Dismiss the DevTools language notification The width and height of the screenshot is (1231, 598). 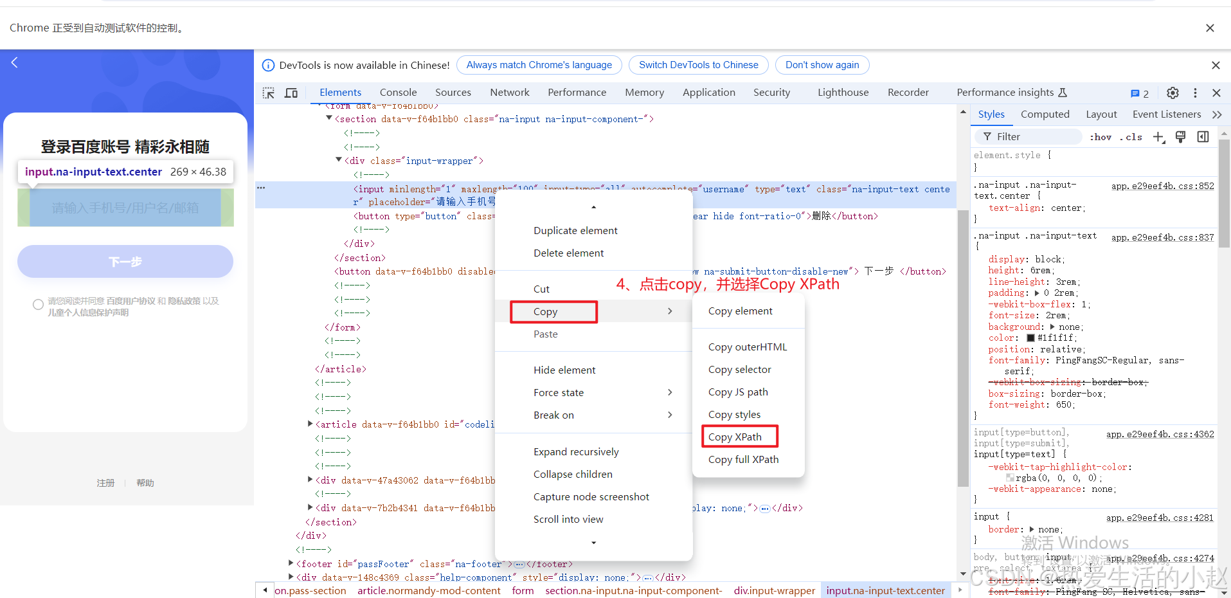coord(1216,65)
